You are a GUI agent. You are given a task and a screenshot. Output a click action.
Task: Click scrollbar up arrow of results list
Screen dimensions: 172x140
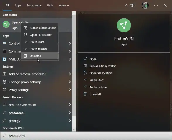(74, 13)
